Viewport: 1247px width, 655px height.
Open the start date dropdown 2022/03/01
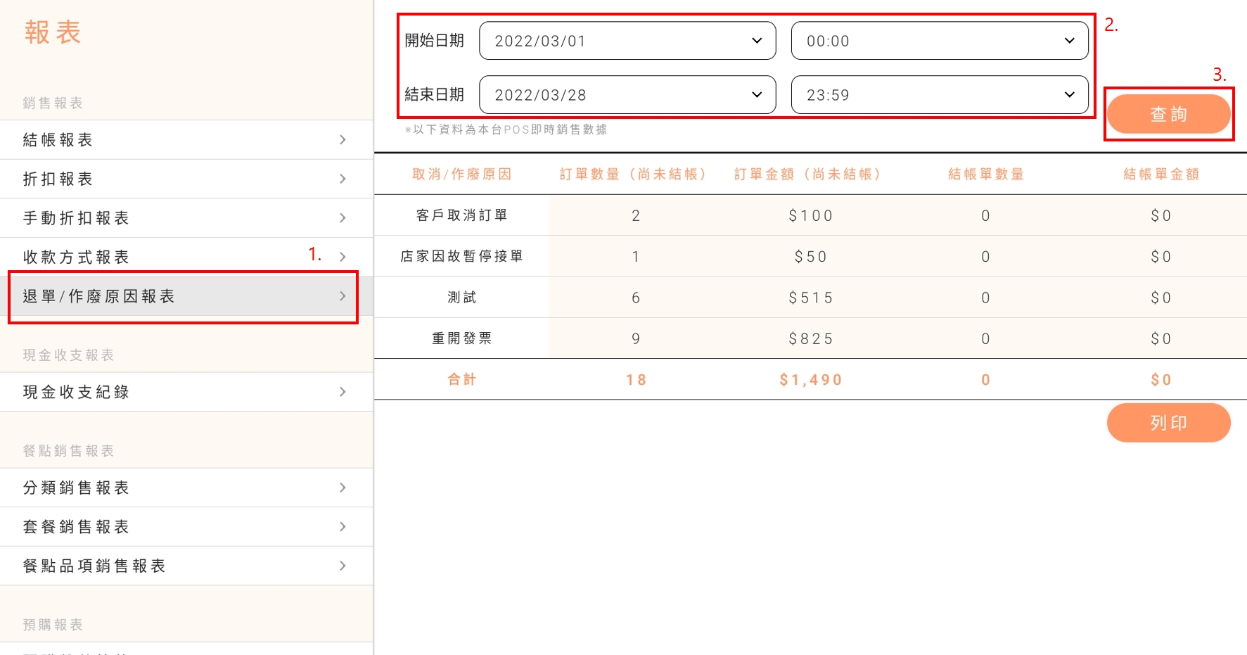627,41
